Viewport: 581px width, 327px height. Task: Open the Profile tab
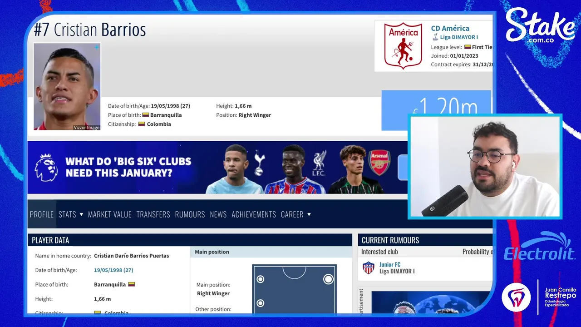pos(42,214)
